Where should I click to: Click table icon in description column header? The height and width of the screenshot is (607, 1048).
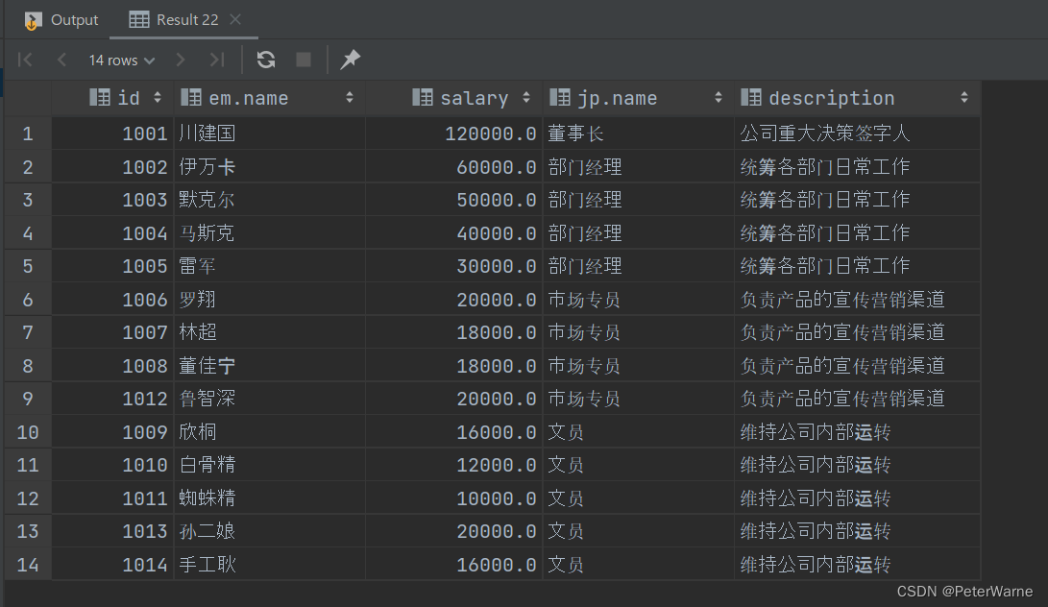[x=751, y=98]
